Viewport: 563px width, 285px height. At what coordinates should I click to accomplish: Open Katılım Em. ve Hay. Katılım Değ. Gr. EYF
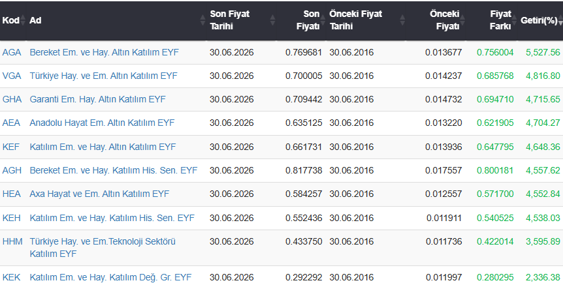(110, 277)
